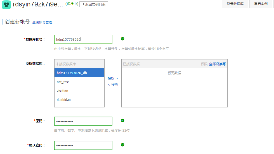
Task: Click green checkmark beside 数据库帐号 field
Action: [122, 39]
